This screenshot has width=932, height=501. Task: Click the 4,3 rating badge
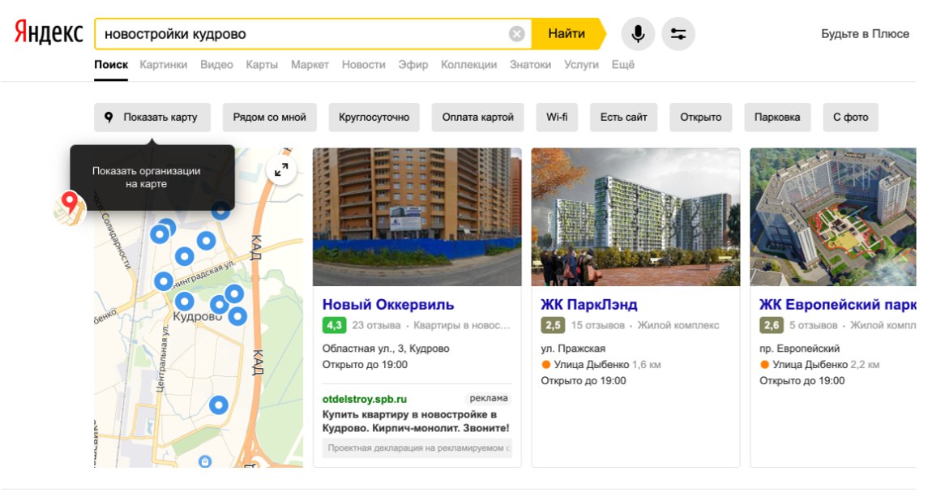coord(334,325)
